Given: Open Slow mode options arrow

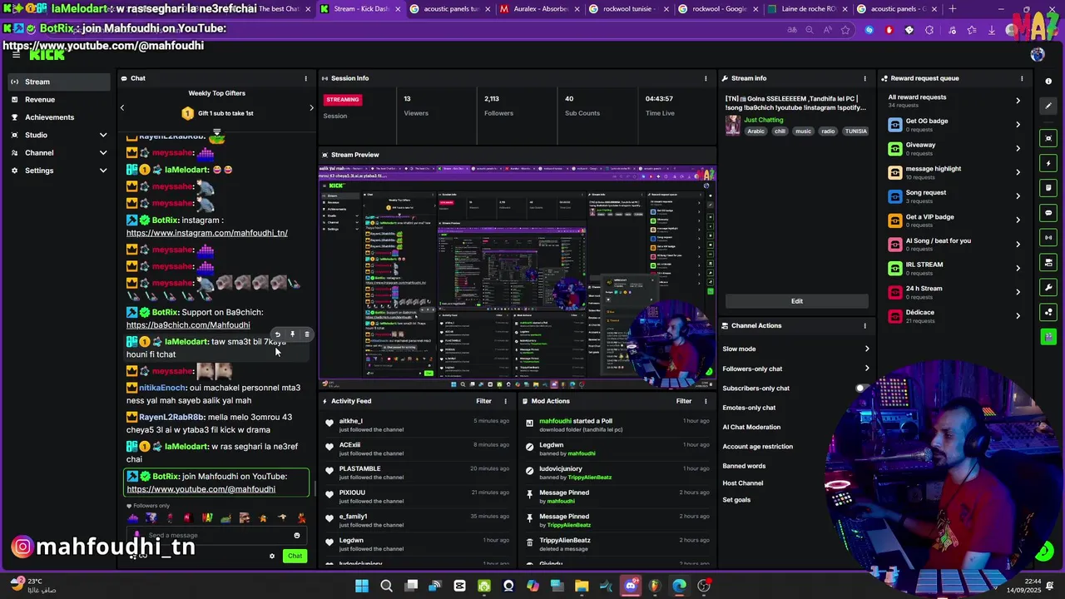Looking at the screenshot, I should [867, 349].
